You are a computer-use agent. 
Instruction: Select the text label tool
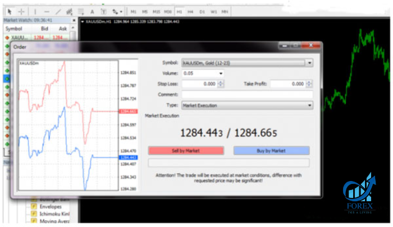[92, 12]
